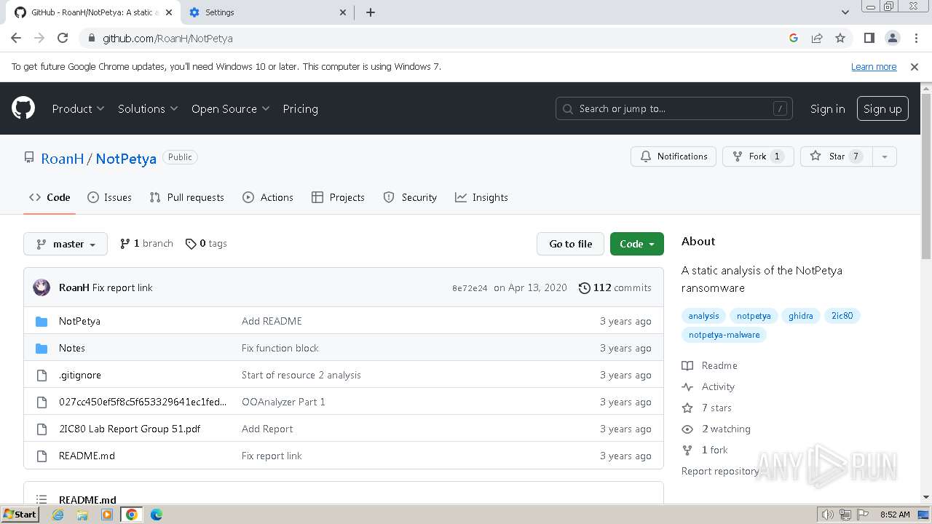Click the Google icon in address bar
This screenshot has height=524, width=932.
[x=794, y=38]
